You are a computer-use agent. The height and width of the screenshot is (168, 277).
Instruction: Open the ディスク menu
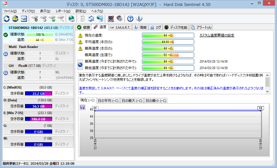tap(28, 11)
